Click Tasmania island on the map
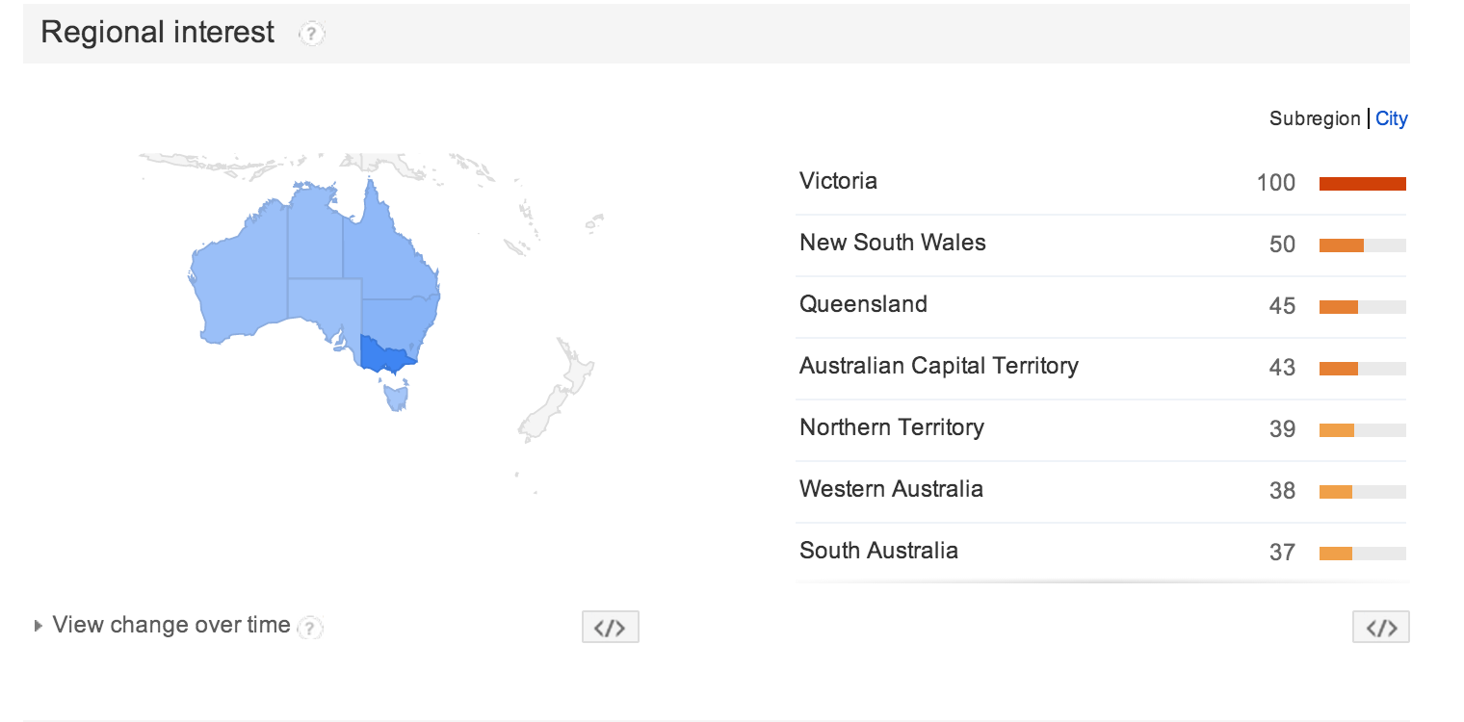Image resolution: width=1464 pixels, height=722 pixels. (397, 396)
